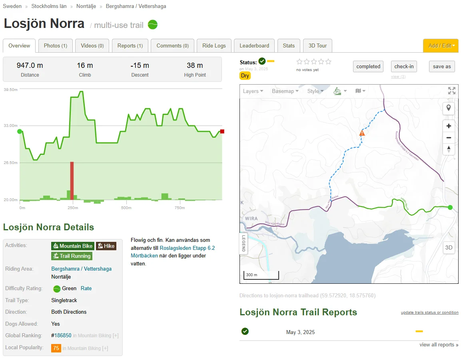Zoom in on the map
This screenshot has height=358, width=463.
(449, 126)
